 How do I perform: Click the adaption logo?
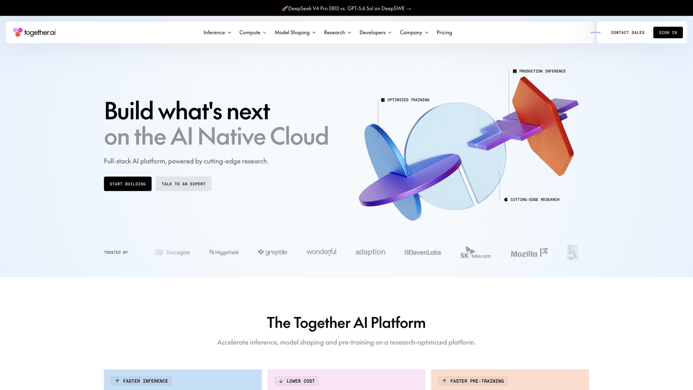point(370,252)
